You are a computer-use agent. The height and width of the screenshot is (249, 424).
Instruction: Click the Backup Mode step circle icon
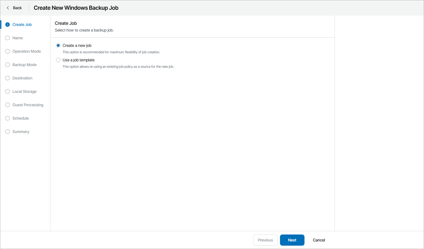pyautogui.click(x=8, y=65)
